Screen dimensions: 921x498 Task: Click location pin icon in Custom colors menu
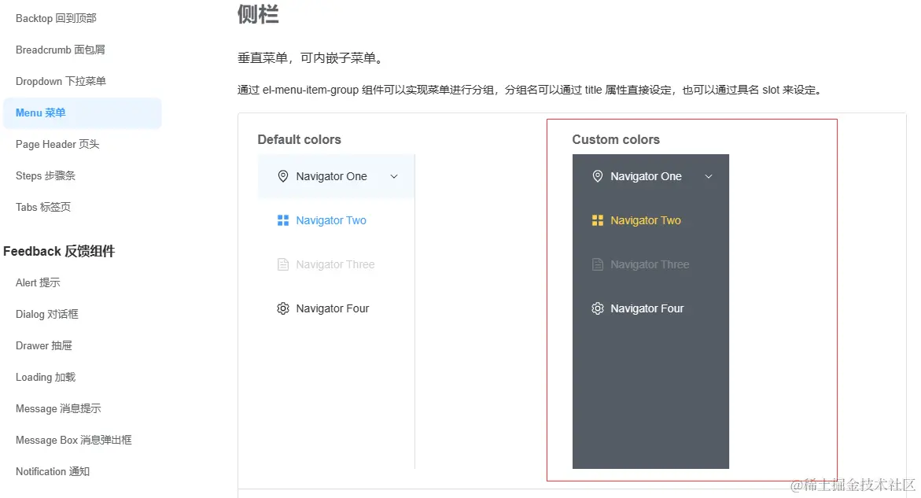[598, 176]
